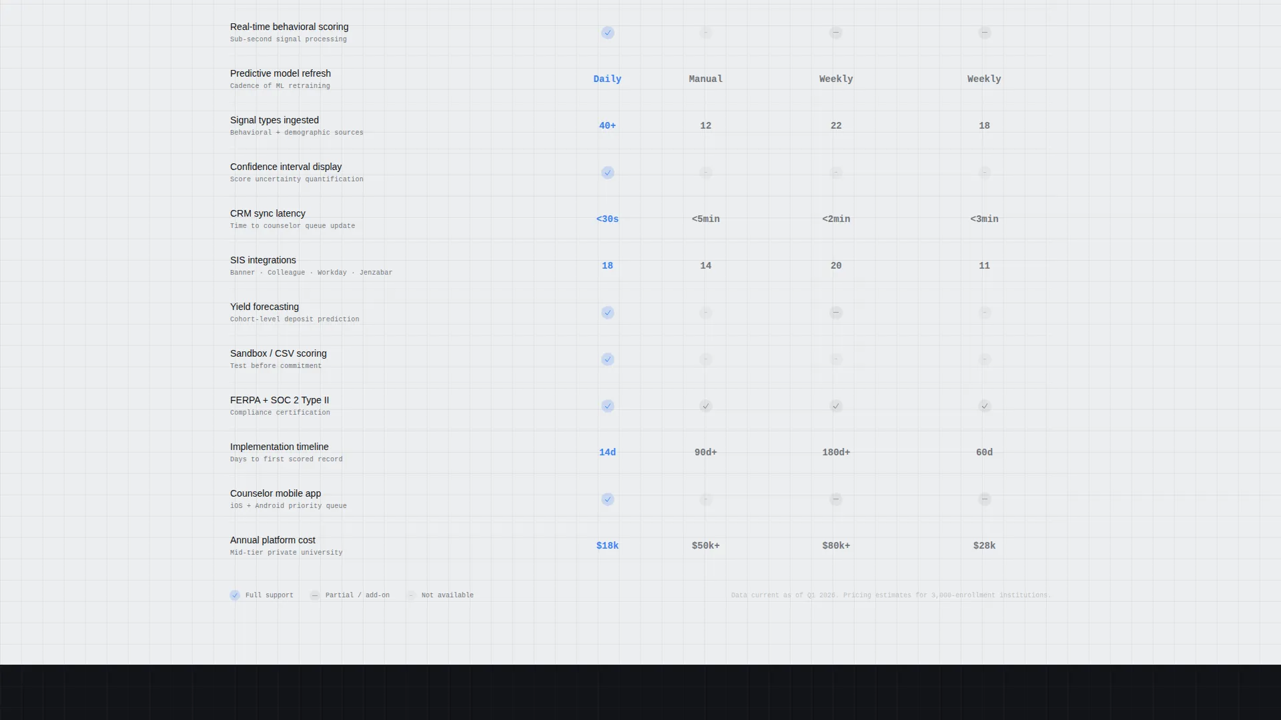Click the 'Signal types ingested' feature label

pos(274,120)
